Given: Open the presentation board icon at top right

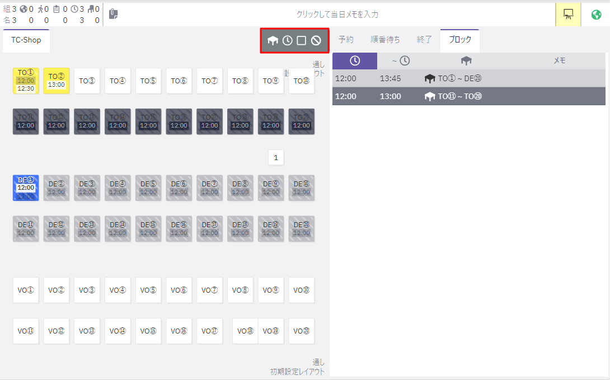Looking at the screenshot, I should 568,14.
